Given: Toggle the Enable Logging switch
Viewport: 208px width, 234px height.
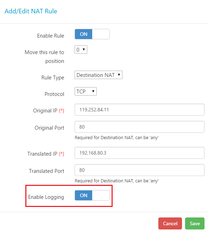Looking at the screenshot, I should [92, 195].
